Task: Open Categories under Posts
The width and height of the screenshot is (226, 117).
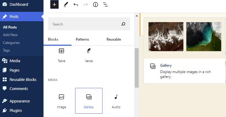Action: pyautogui.click(x=11, y=43)
